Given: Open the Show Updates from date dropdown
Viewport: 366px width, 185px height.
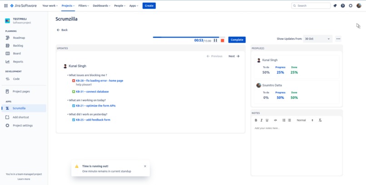Looking at the screenshot, I should [318, 39].
